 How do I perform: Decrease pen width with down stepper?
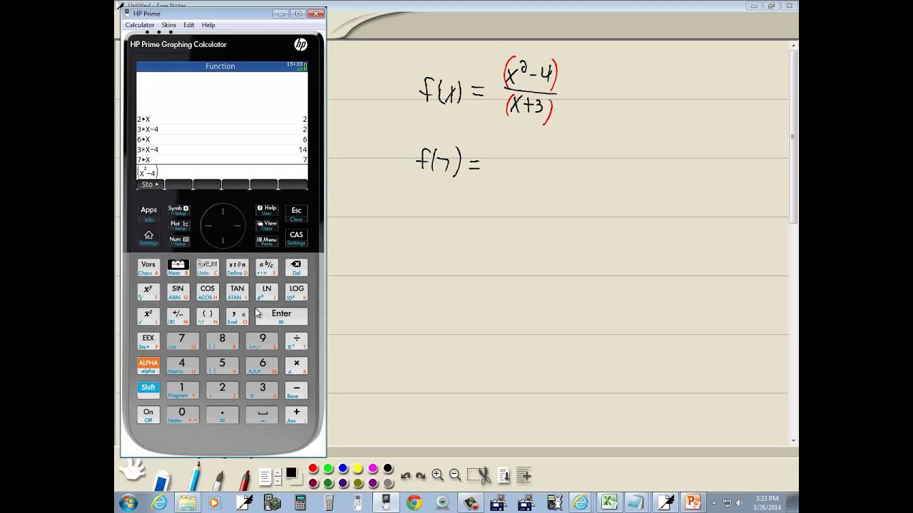tap(279, 480)
